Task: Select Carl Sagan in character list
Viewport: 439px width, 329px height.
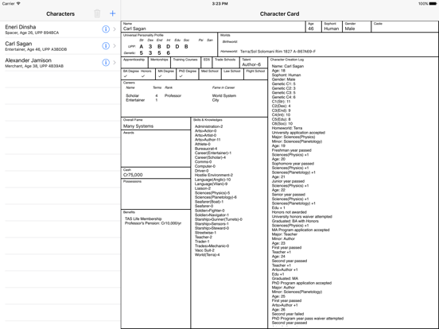Action: point(60,46)
